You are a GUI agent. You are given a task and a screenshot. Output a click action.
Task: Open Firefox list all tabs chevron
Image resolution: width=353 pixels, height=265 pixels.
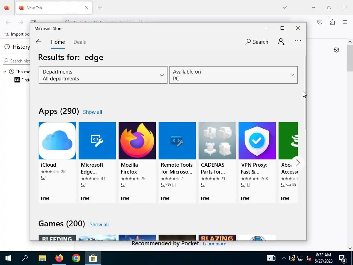tap(285, 8)
